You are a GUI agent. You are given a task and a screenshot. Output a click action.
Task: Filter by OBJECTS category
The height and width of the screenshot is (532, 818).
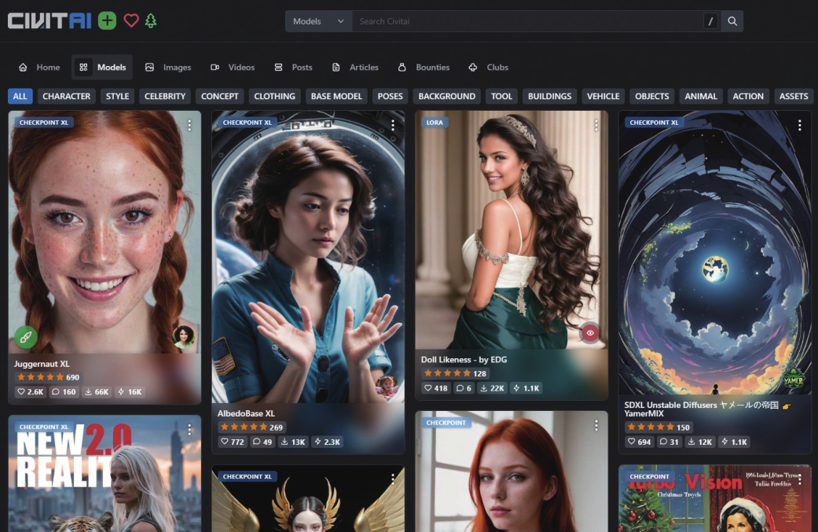tap(651, 96)
